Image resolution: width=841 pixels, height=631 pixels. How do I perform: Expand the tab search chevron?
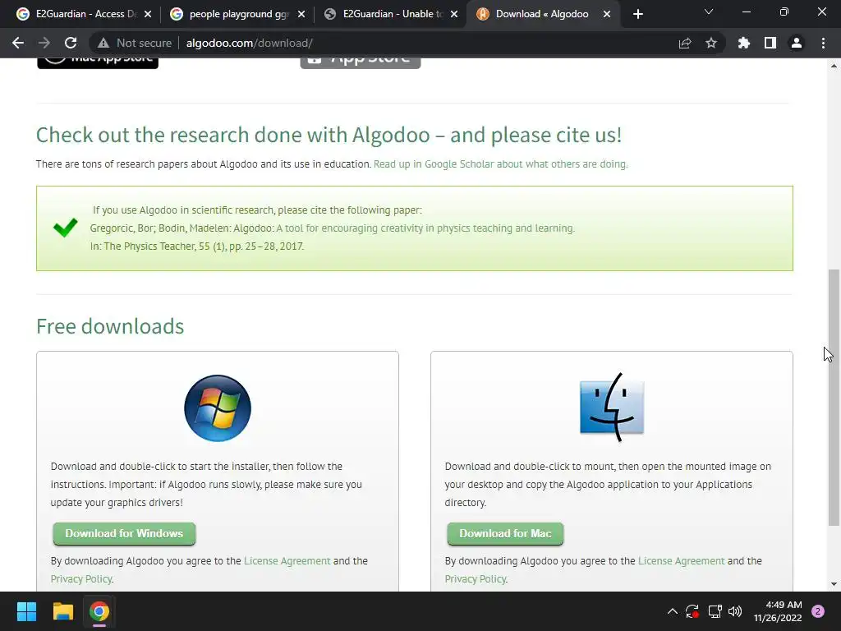(709, 12)
